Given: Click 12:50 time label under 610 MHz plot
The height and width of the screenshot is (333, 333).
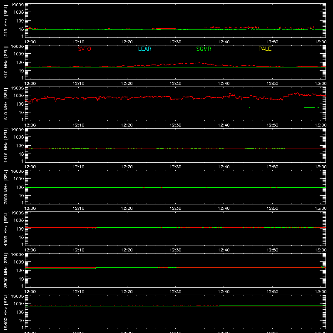Looking at the screenshot, I should pyautogui.click(x=272, y=125).
